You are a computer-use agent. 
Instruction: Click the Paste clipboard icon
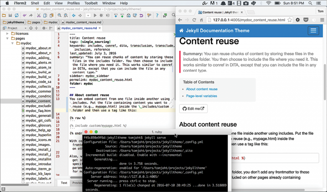point(51,15)
